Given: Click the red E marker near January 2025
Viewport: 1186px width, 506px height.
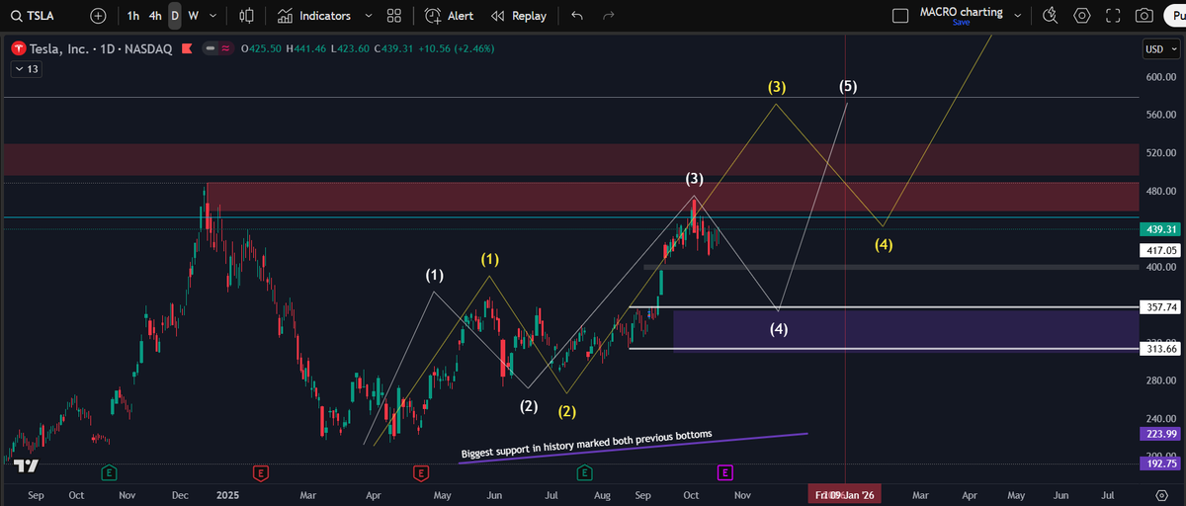Looking at the screenshot, I should (260, 472).
